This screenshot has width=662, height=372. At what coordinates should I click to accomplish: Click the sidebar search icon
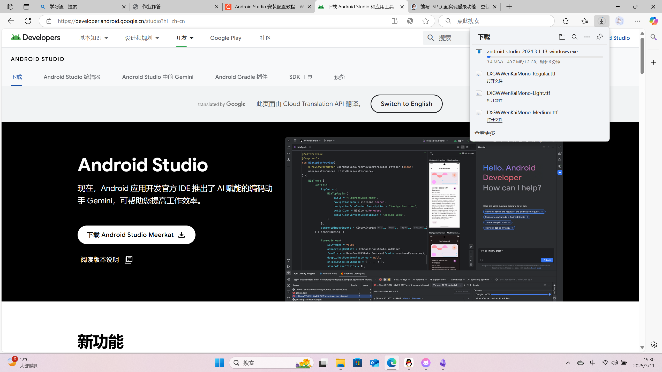[x=653, y=37]
